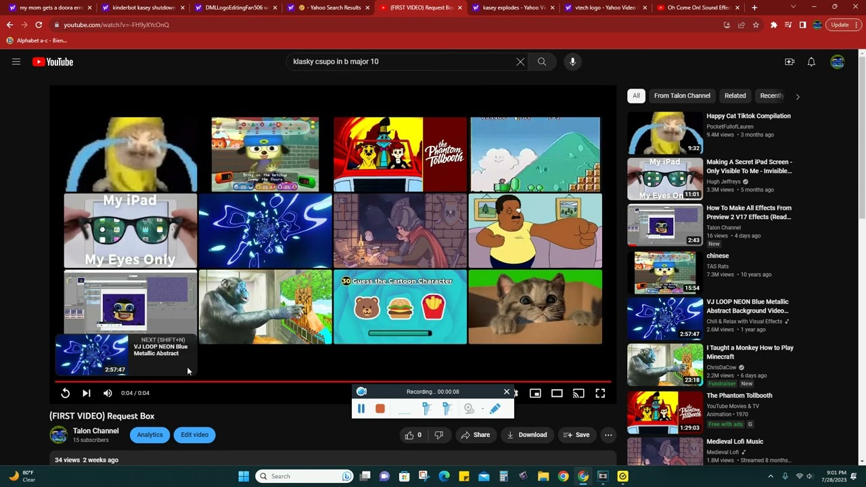Screen dimensions: 866x487
Task: Click the address bar URL
Action: click(x=116, y=25)
